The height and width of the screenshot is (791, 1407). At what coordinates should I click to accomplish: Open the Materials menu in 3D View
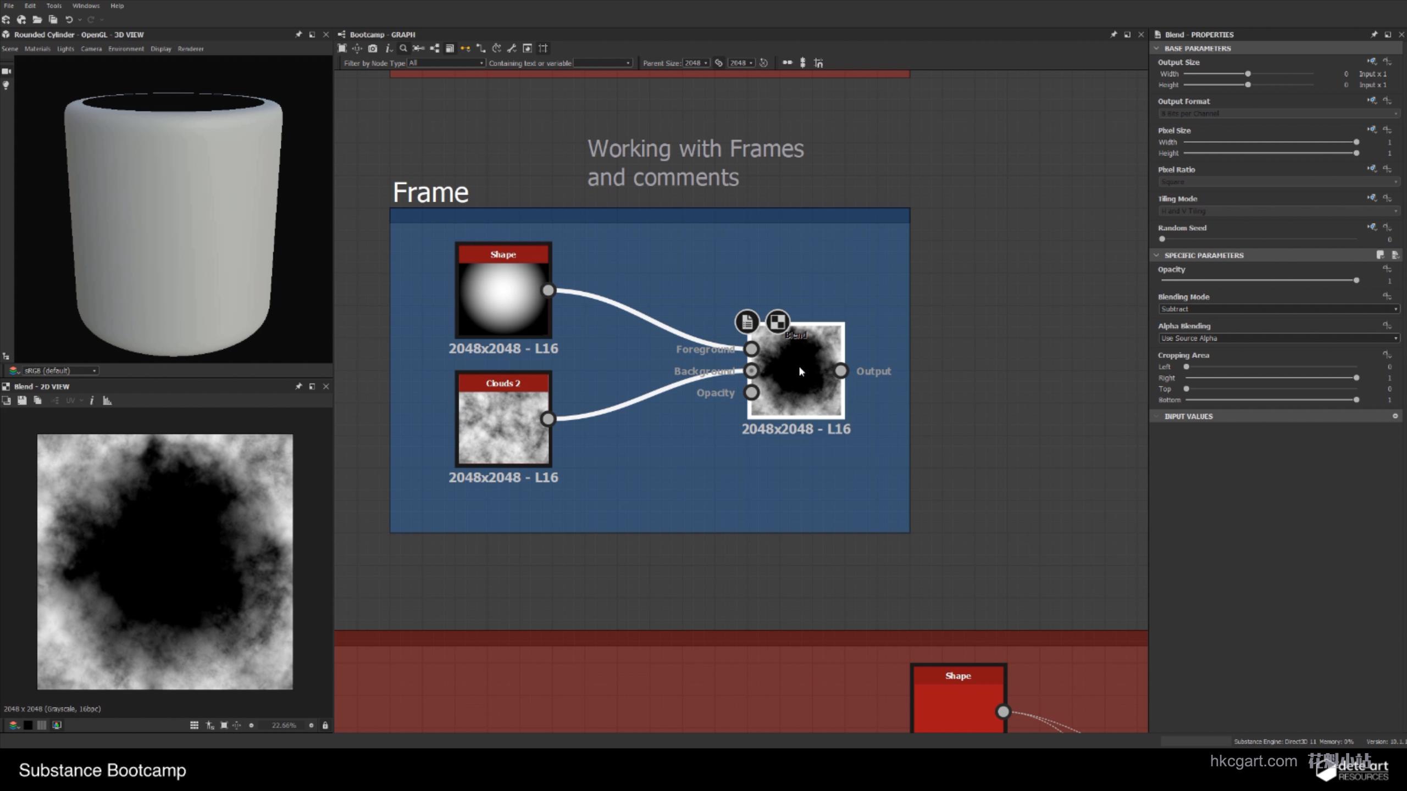[x=37, y=49]
